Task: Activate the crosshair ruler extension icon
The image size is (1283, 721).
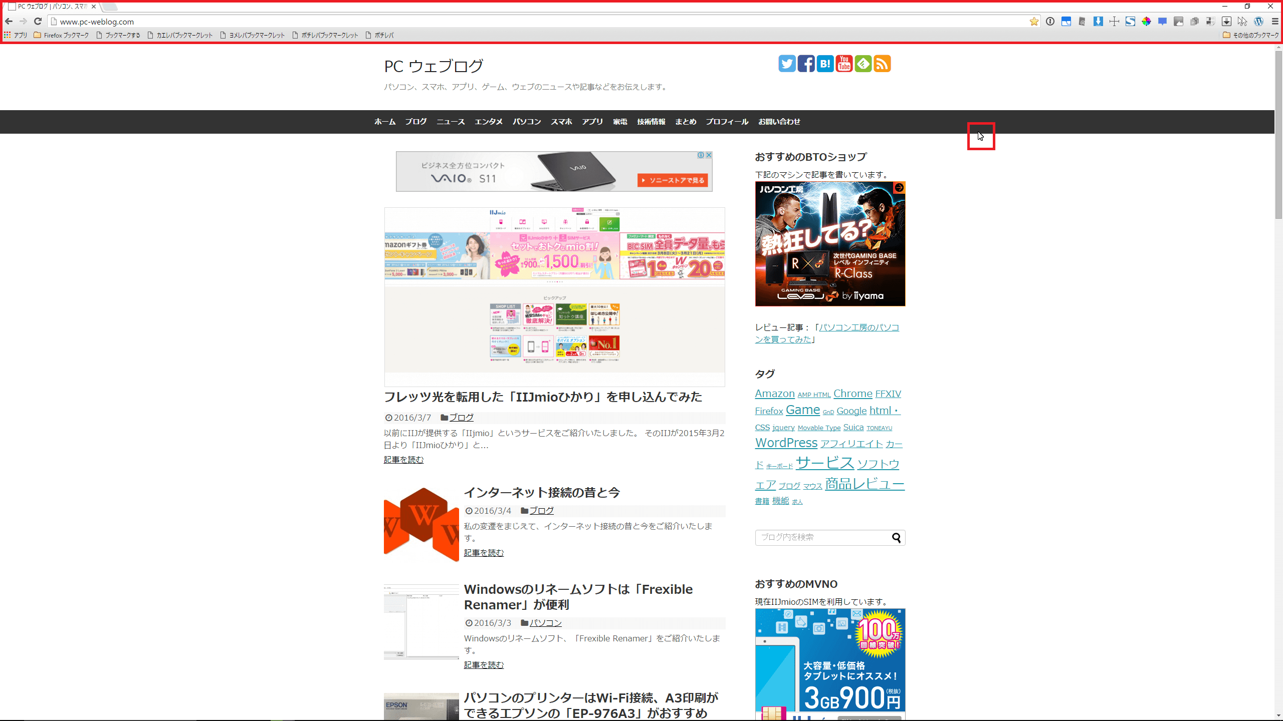Action: (x=1114, y=22)
